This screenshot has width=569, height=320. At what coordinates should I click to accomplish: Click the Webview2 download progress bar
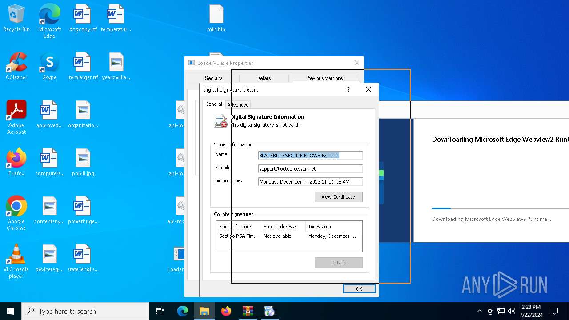click(501, 208)
